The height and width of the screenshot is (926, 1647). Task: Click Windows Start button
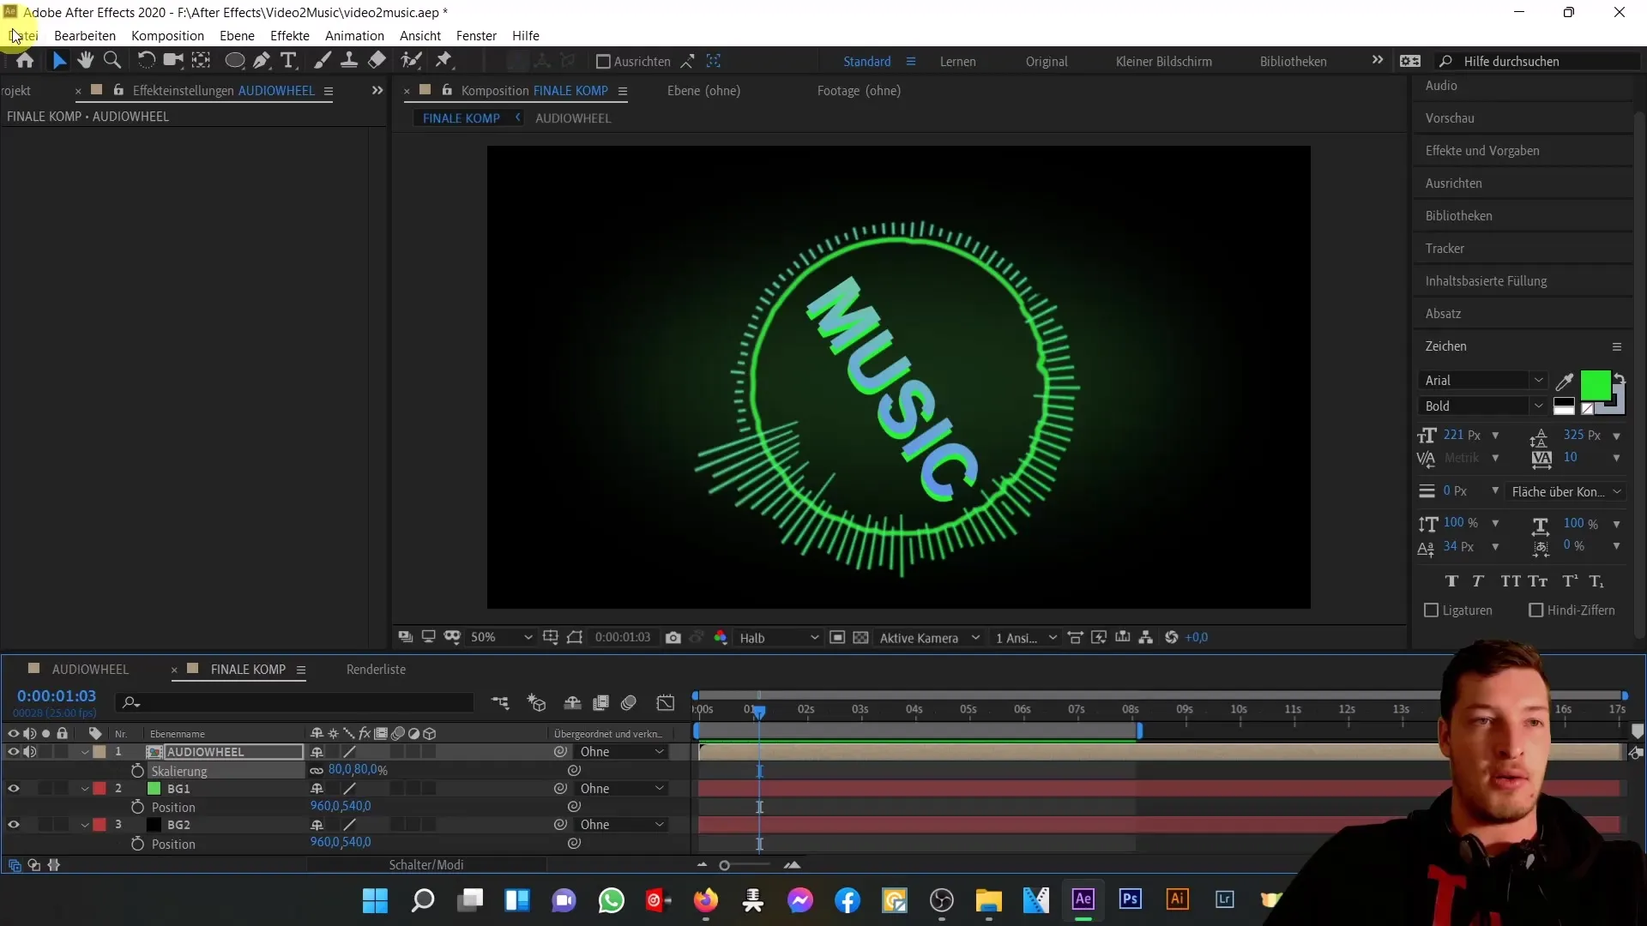tap(375, 900)
